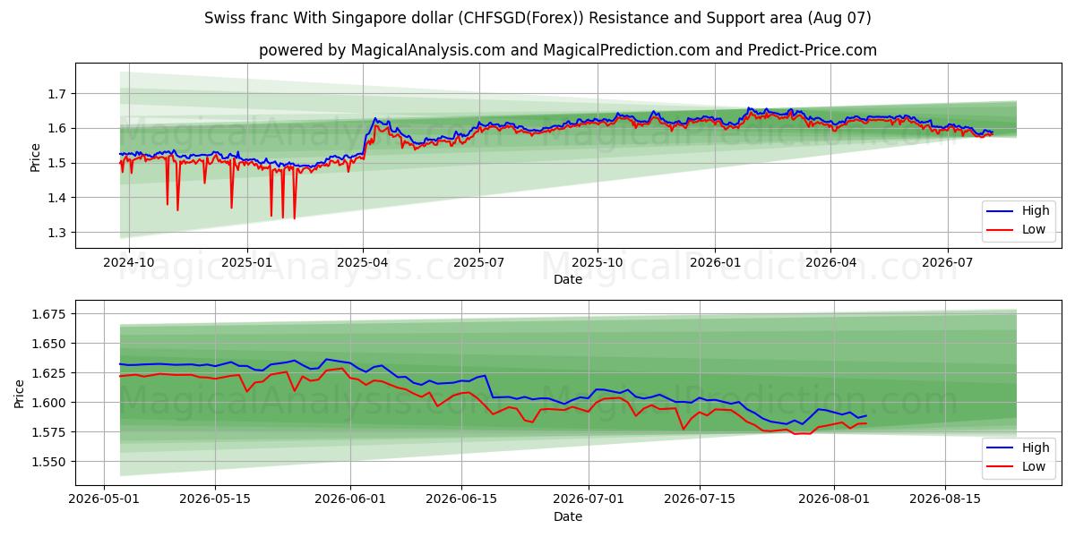
Task: Click the 2026-05-01 date tick label
Action: tap(105, 500)
